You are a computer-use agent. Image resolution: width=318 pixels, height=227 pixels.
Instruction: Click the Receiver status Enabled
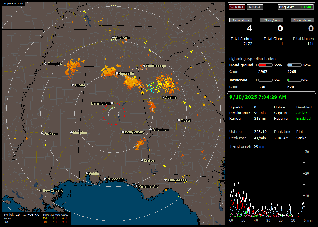(x=303, y=119)
